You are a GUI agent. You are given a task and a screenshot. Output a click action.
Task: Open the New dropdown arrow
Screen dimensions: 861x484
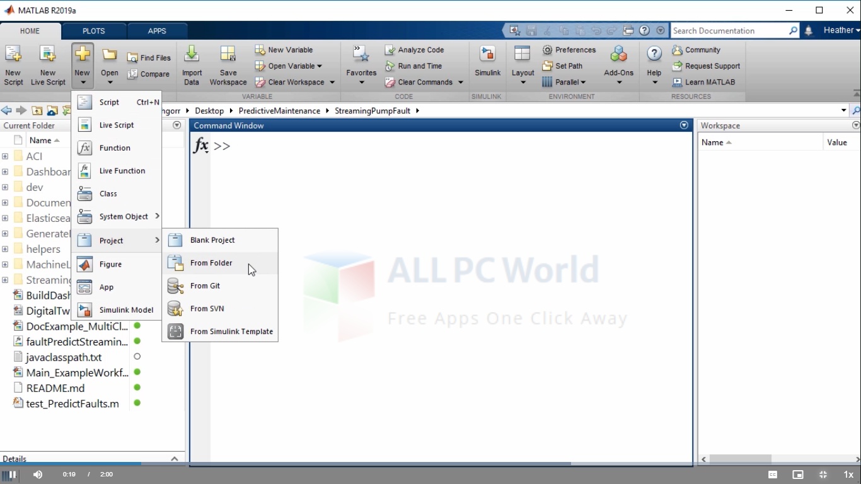point(82,82)
